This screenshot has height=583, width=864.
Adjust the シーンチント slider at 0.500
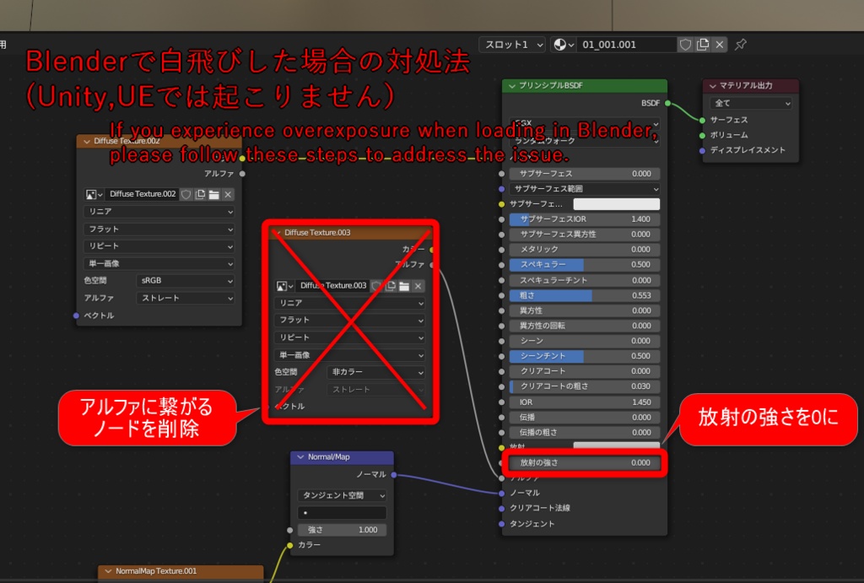point(585,357)
